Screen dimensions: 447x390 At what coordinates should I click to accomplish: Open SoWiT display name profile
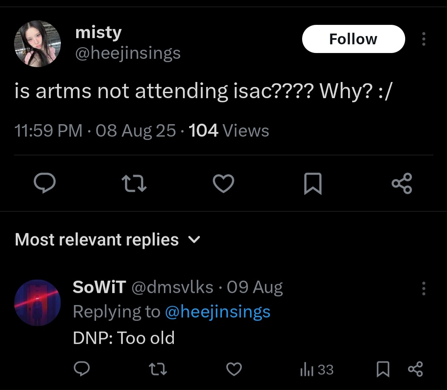coord(99,287)
